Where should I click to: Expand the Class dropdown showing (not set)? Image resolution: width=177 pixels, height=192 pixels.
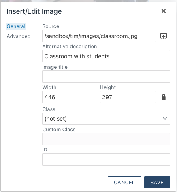coord(106,119)
